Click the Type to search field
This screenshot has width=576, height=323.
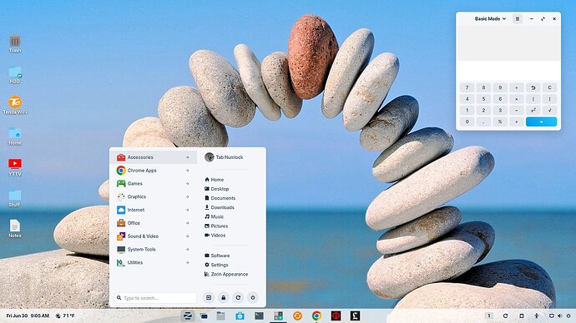pyautogui.click(x=155, y=298)
